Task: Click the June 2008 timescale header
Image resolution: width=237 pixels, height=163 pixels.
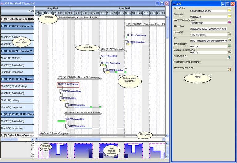Action: tap(124, 9)
